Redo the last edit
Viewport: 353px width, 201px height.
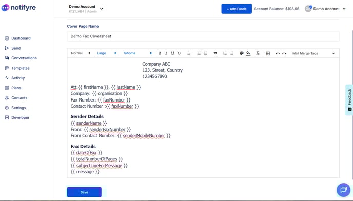(x=284, y=53)
